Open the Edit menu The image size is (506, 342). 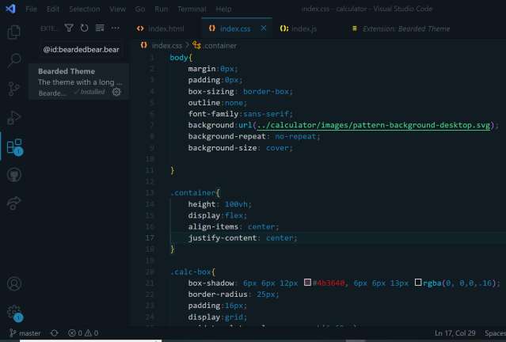[53, 9]
